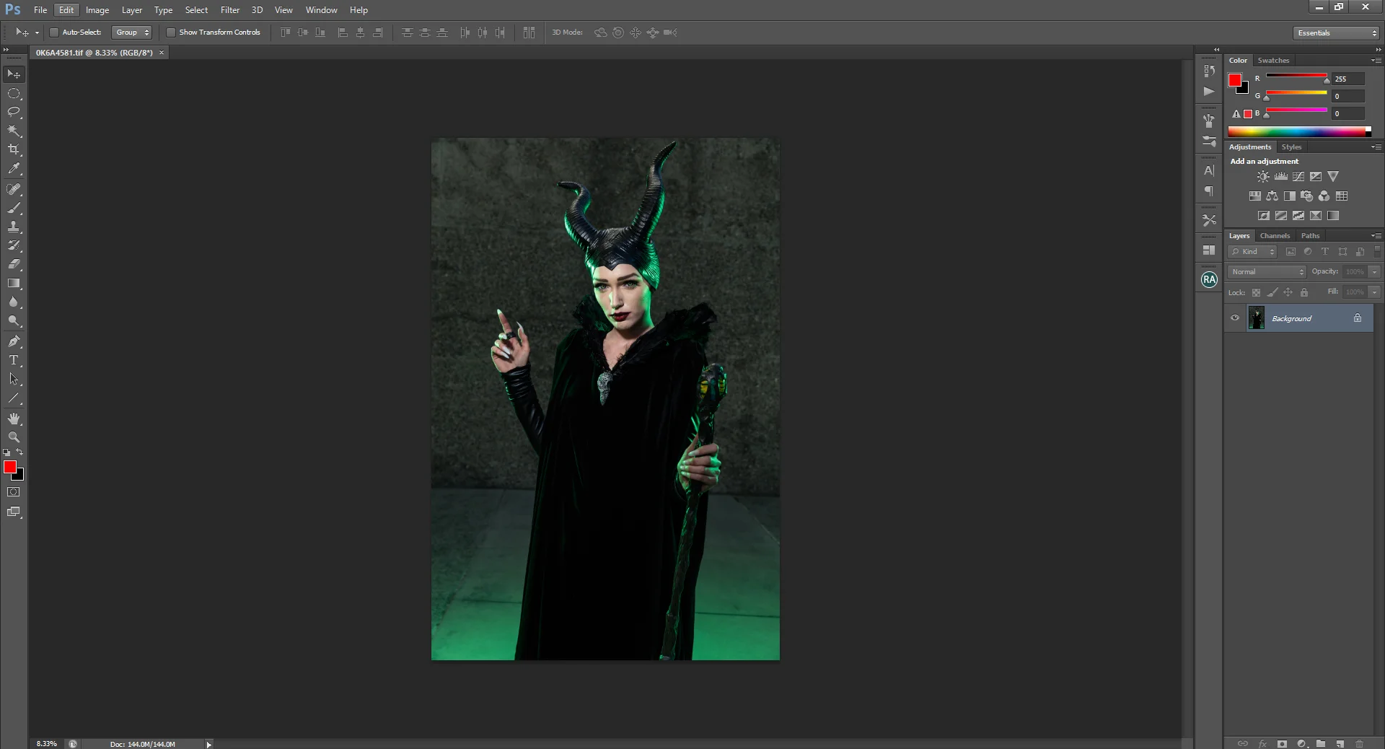
Task: Open the Image menu
Action: [x=97, y=10]
